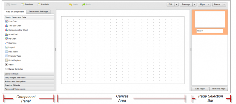Click the Redo arrow icon
236x104 pixels.
84,5
